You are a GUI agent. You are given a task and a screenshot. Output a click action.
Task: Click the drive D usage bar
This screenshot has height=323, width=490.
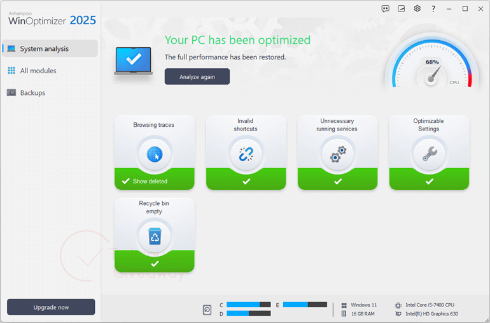[248, 313]
